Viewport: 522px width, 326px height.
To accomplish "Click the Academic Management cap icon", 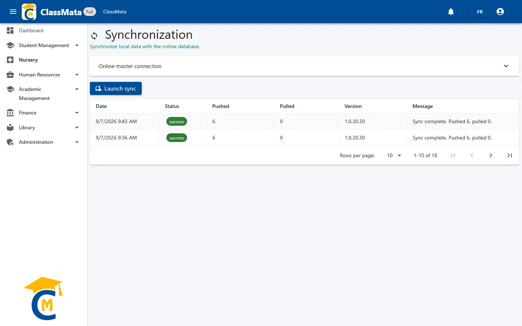I will pyautogui.click(x=10, y=89).
